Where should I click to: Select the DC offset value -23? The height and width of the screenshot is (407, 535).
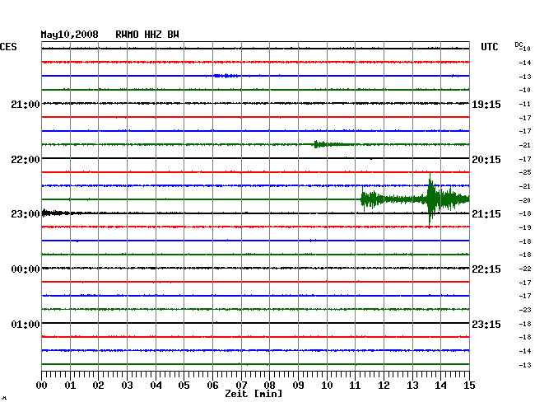525,310
